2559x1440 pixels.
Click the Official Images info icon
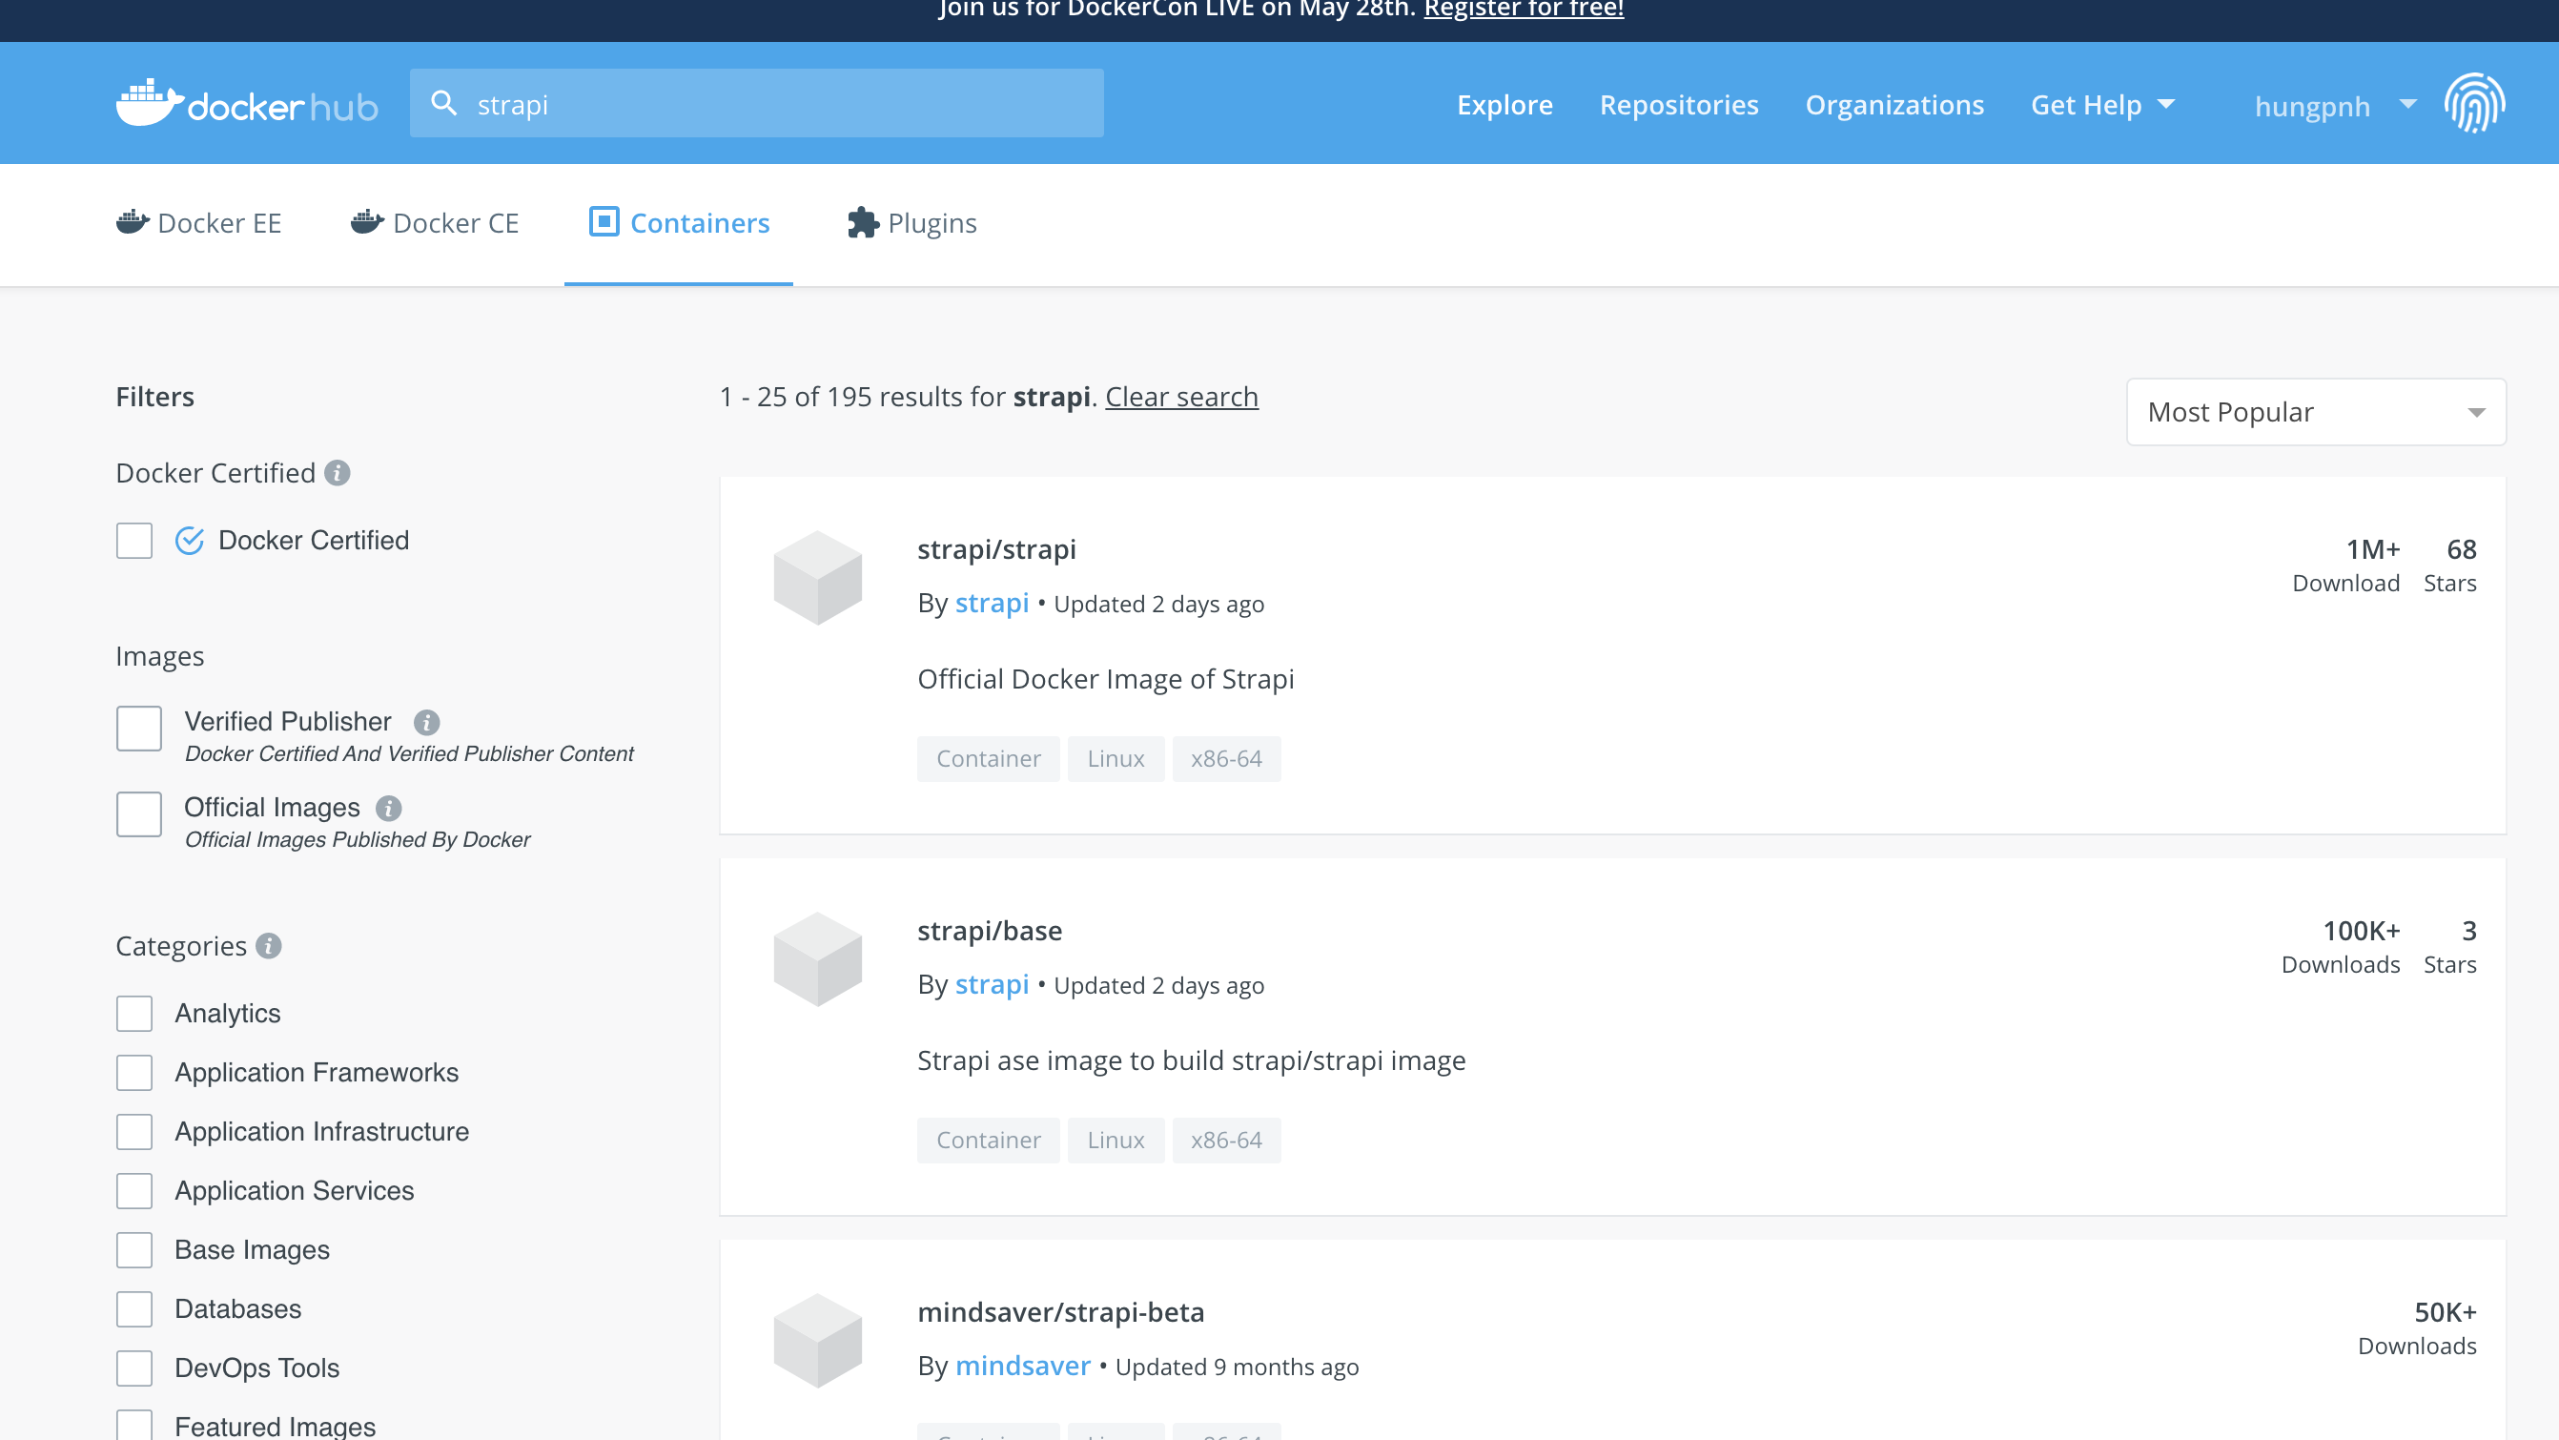(388, 808)
